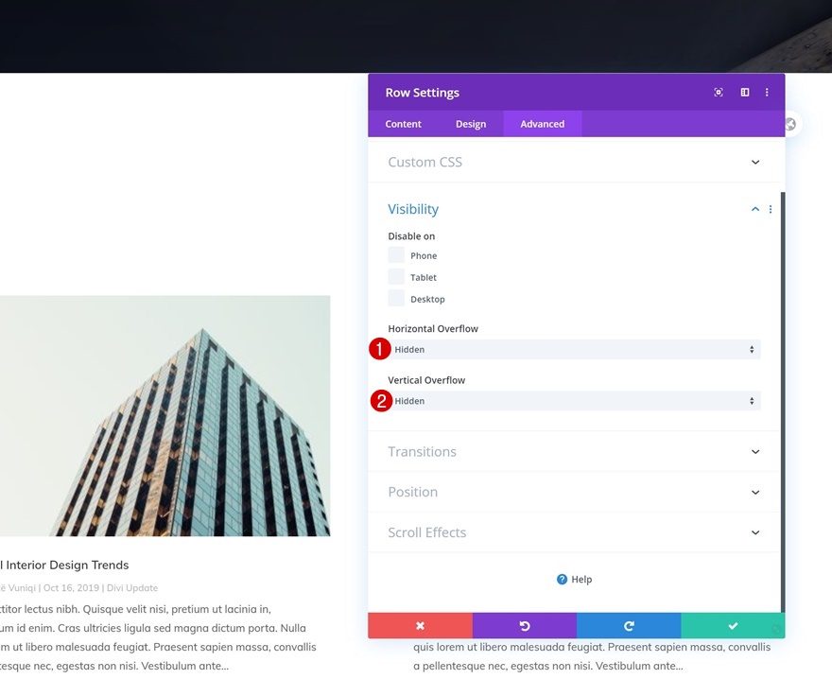Image resolution: width=832 pixels, height=679 pixels.
Task: Click the Visibility heading text
Action: point(413,209)
